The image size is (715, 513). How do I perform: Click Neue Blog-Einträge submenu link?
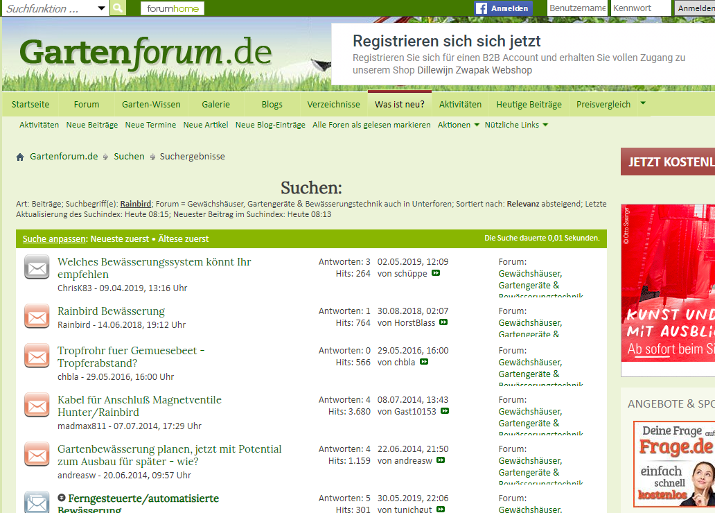click(270, 125)
